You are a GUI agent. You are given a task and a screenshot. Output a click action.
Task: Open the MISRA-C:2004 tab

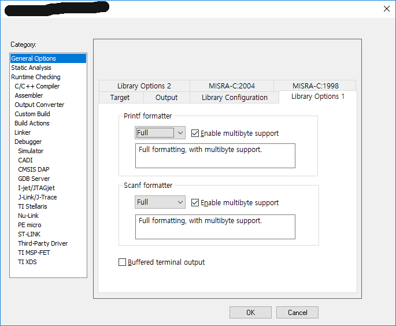[x=232, y=86]
